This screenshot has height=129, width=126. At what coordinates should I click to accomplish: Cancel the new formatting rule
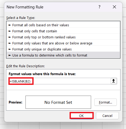(107, 116)
